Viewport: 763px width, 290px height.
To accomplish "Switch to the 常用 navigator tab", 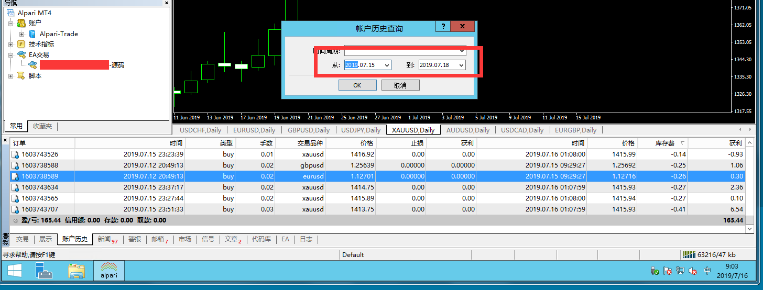I will [16, 126].
